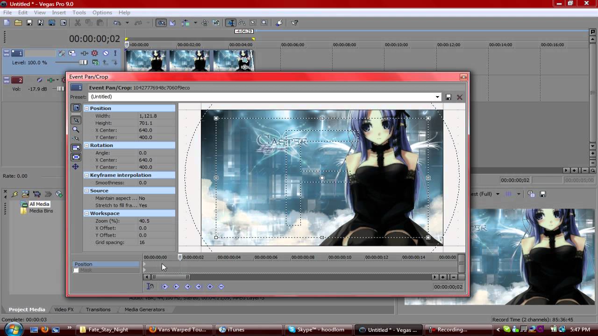Viewport: 598px width, 336px height.
Task: Select the Position keyframe row
Action: pyautogui.click(x=106, y=264)
